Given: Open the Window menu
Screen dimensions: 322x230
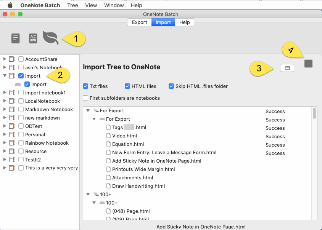Looking at the screenshot, I should (114, 5).
